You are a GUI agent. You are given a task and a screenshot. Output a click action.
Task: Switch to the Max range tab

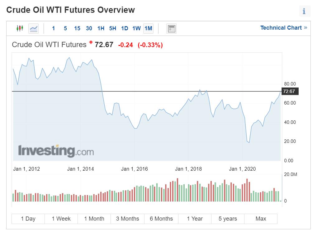pos(261,218)
